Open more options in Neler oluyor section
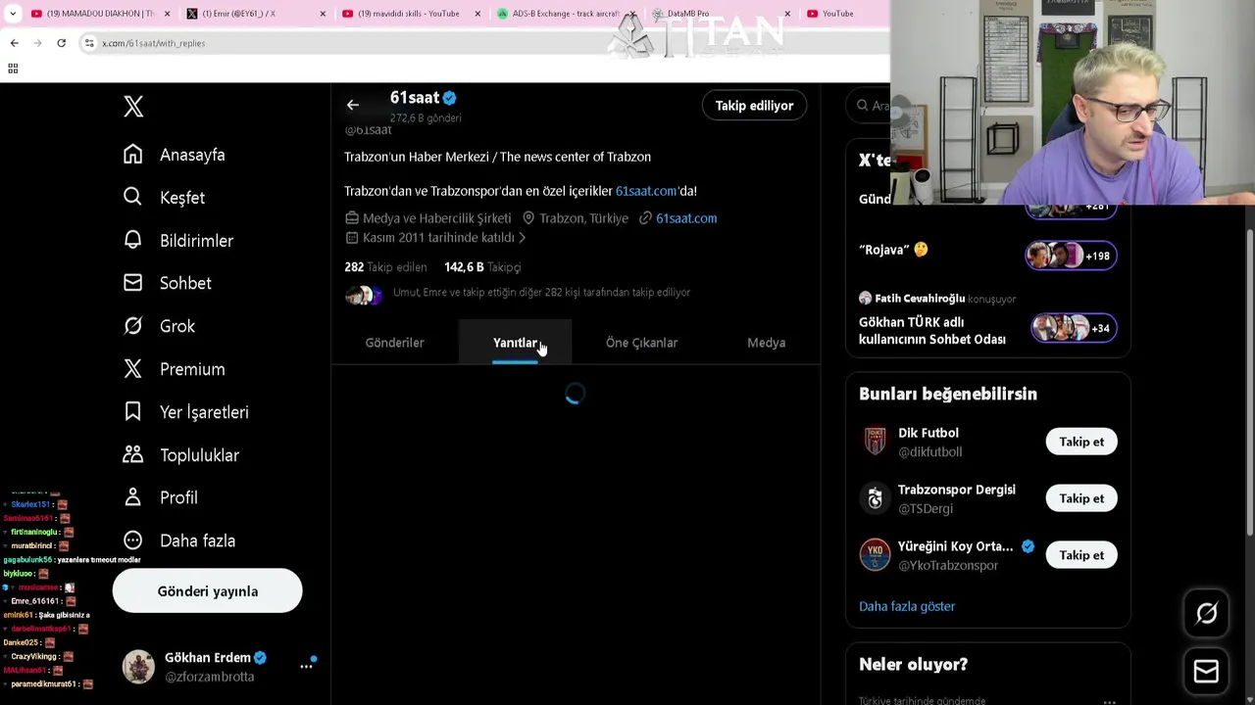Screen dimensions: 1255x705 coord(1109,701)
